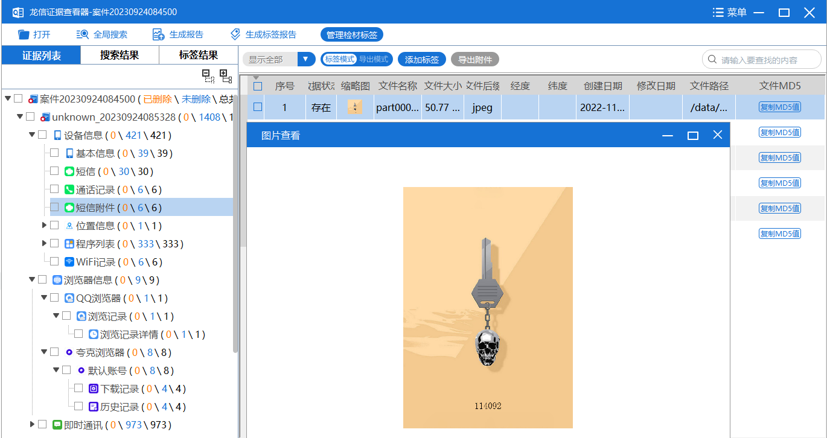Tick the checkbox for row 1
Screen dimensions: 827x438
[258, 107]
